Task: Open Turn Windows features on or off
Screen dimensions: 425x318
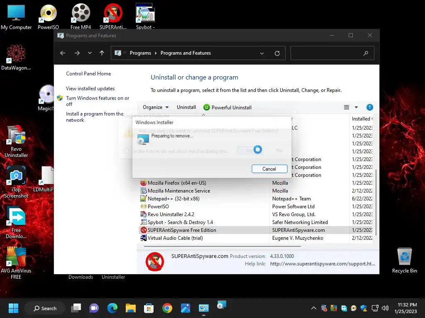Action: point(98,101)
